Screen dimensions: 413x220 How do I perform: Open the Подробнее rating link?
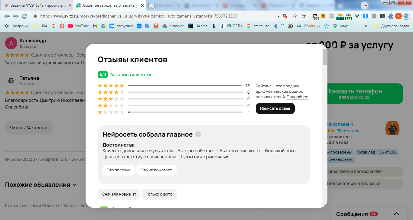[298, 97]
